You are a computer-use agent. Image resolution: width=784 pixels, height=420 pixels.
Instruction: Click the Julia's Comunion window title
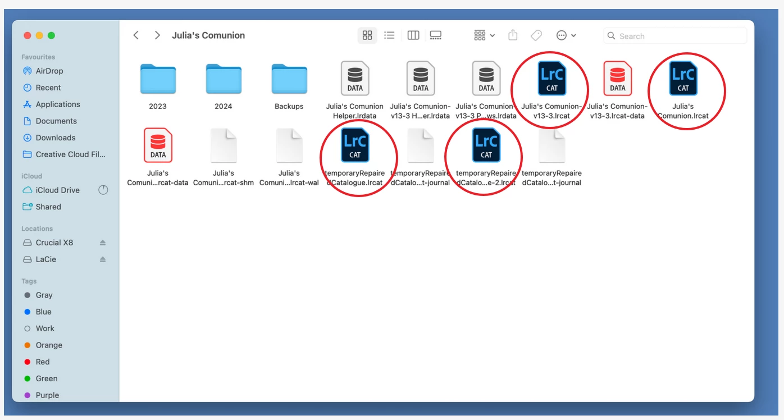(208, 35)
